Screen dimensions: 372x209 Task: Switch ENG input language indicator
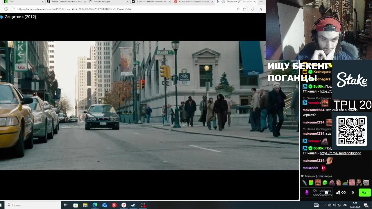[x=345, y=205]
